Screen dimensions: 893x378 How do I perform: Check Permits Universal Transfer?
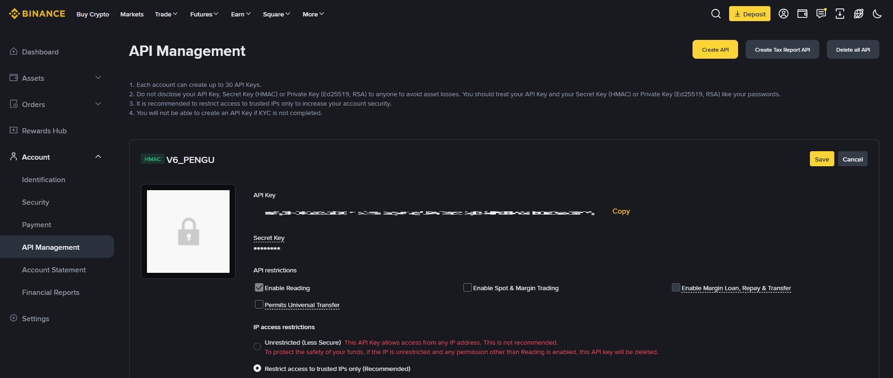(259, 304)
